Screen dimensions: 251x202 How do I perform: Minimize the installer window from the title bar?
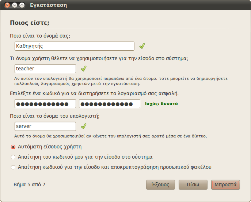pos(15,5)
